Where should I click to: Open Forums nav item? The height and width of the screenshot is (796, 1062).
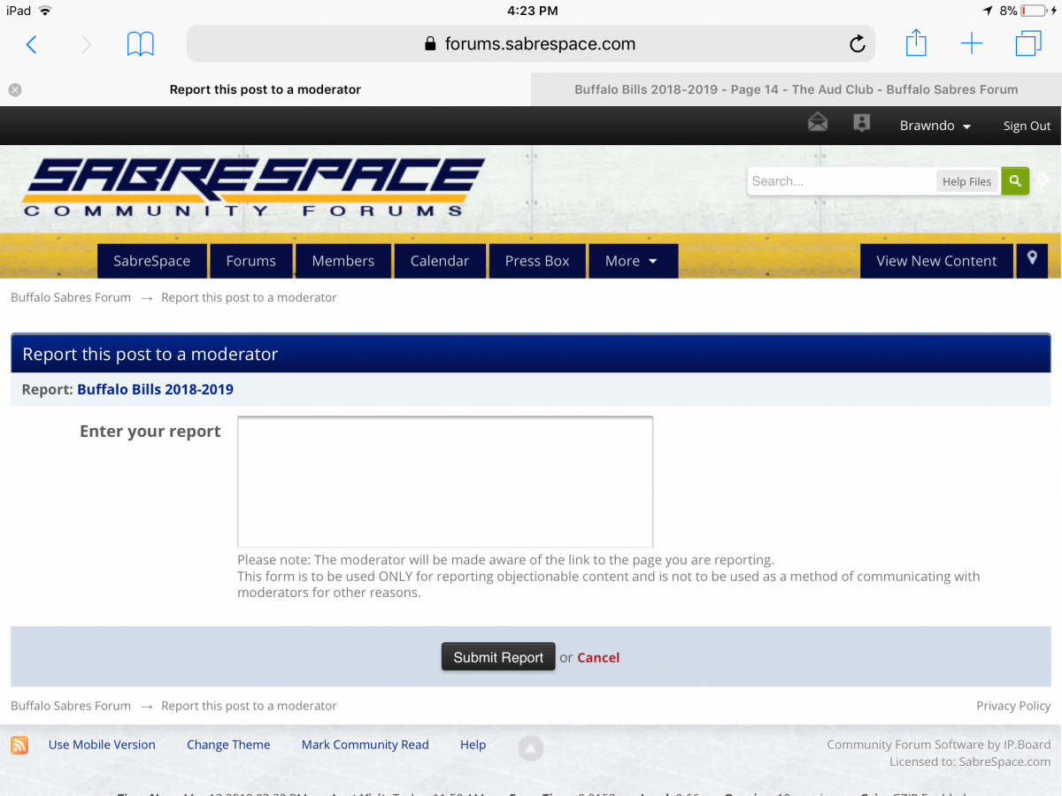coord(251,261)
